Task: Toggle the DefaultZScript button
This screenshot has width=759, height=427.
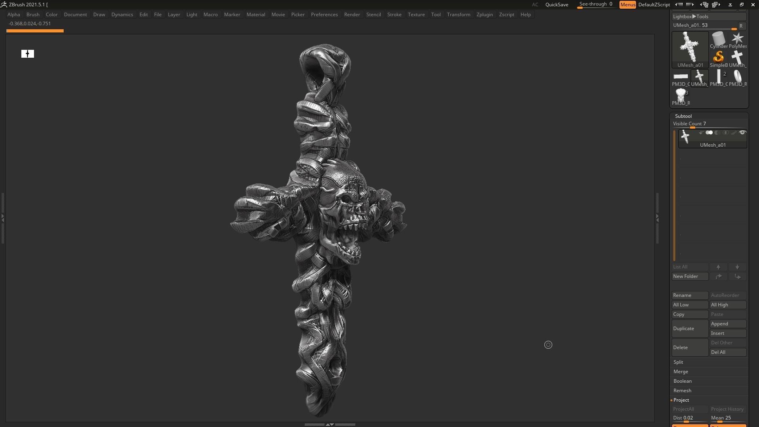Action: coord(654,5)
